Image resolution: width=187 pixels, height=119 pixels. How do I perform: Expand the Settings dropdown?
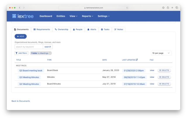[x=104, y=16]
